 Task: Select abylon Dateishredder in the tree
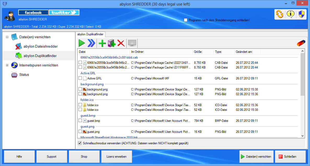click(41, 47)
